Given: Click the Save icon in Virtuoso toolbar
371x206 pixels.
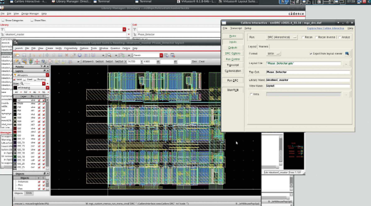Looking at the screenshot, I should pyautogui.click(x=24, y=55).
